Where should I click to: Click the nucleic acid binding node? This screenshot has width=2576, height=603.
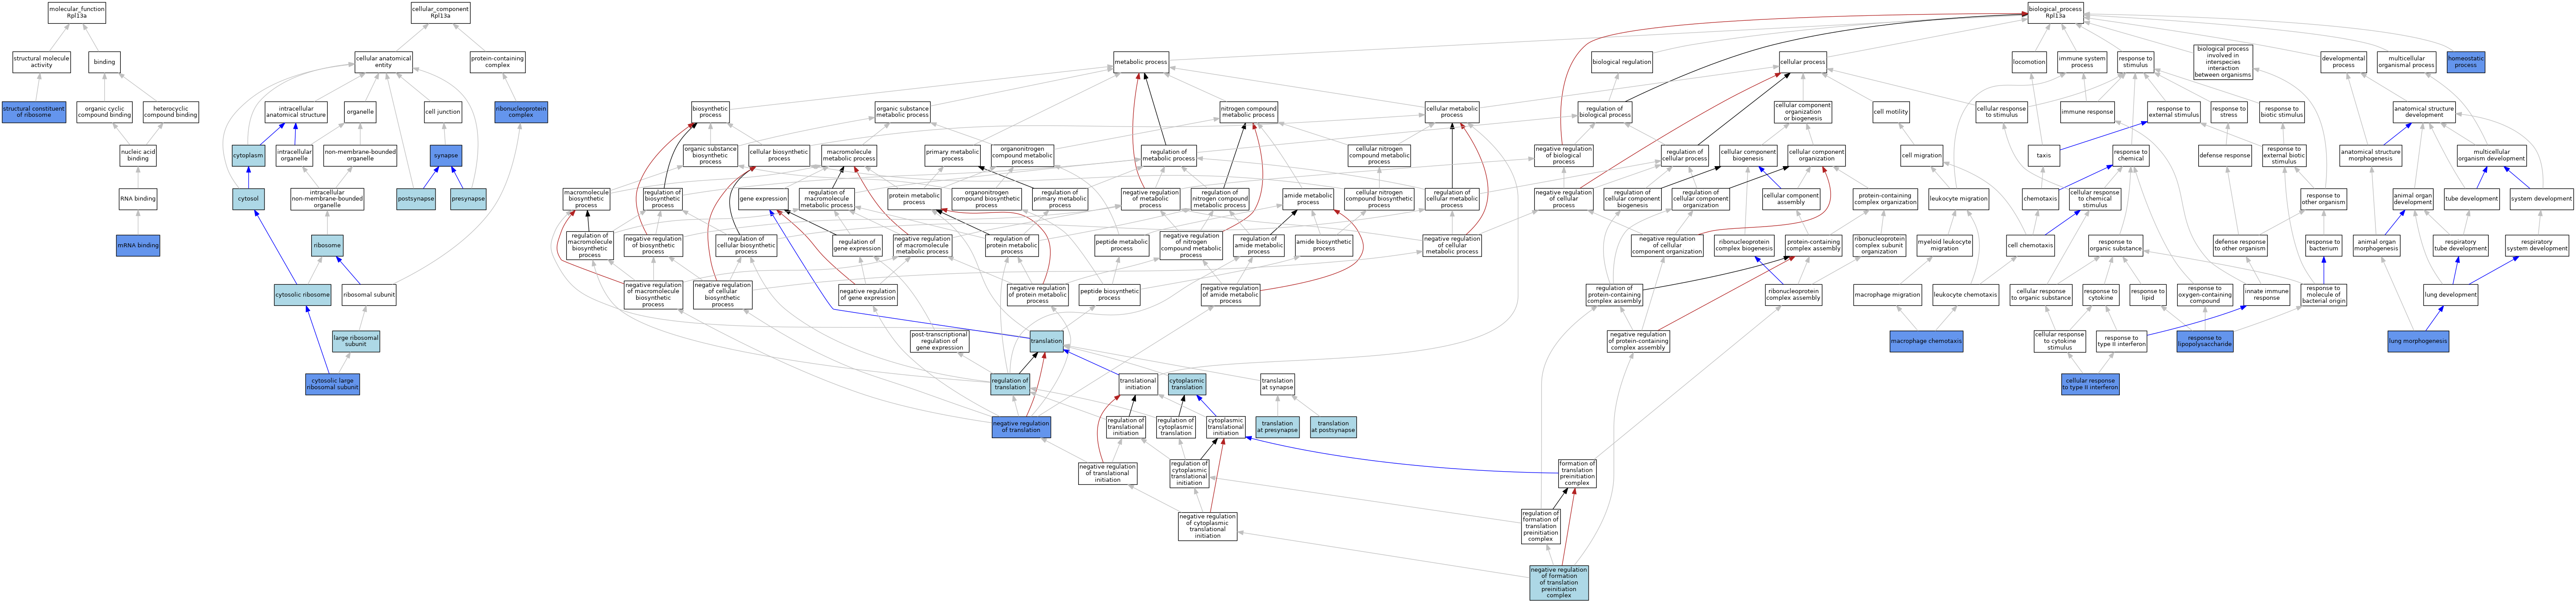(x=138, y=155)
